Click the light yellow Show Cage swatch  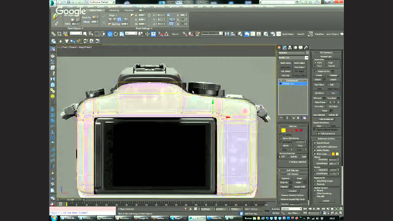[x=337, y=154]
